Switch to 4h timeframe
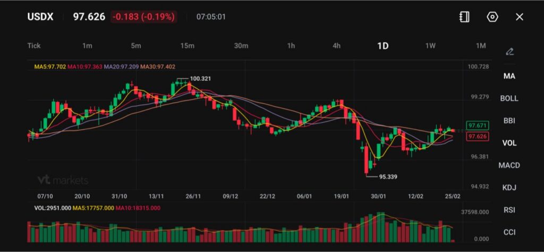The width and height of the screenshot is (544, 252). [x=337, y=46]
